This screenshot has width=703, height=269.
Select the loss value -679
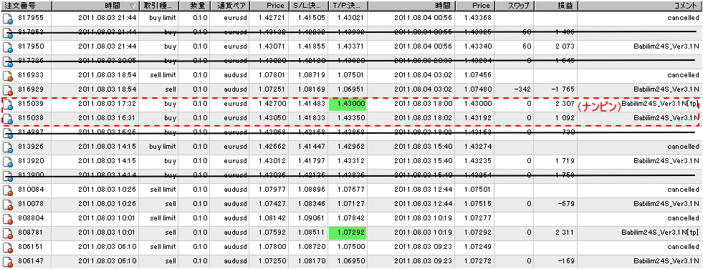pos(567,204)
